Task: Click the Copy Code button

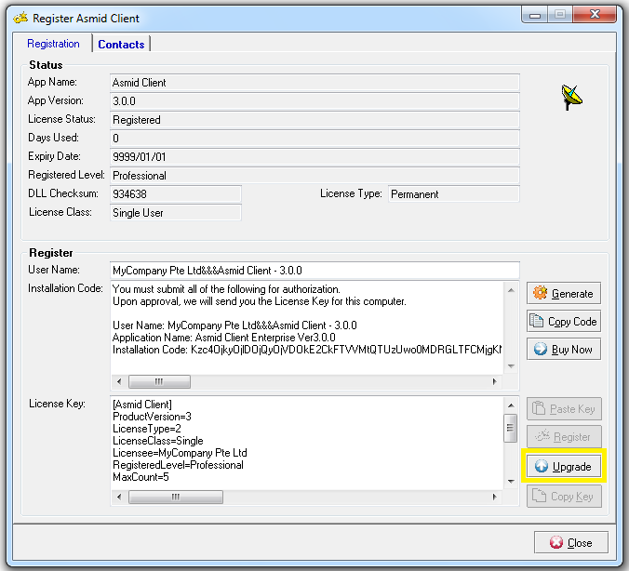Action: pos(563,322)
